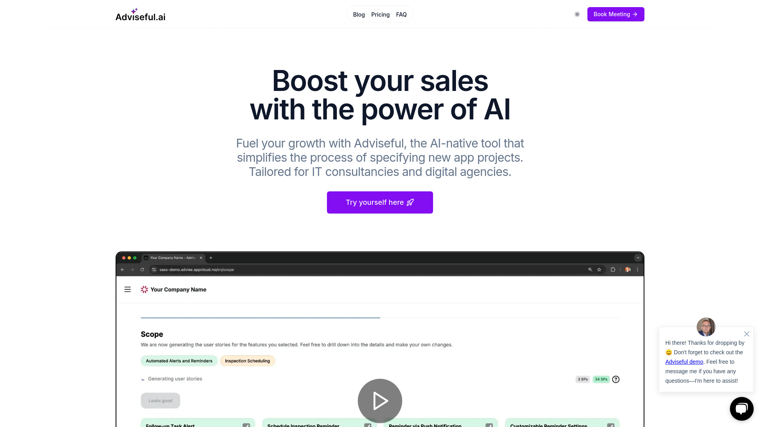
Task: Click the help/question mark icon
Action: pos(616,379)
